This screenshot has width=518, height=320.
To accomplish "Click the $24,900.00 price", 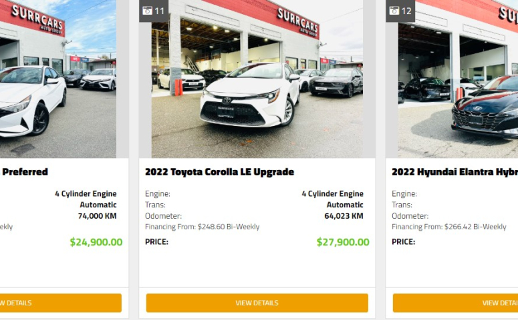I will [96, 242].
